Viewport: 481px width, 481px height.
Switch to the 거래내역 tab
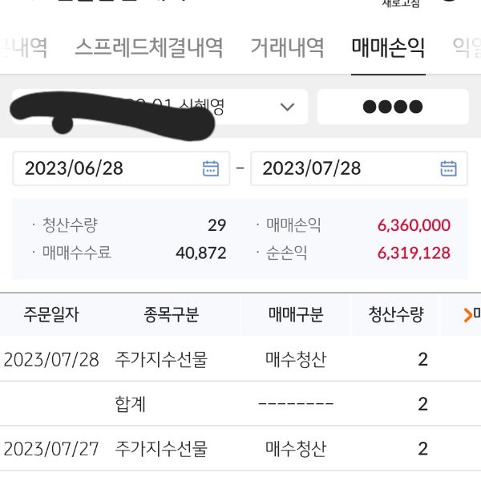287,48
